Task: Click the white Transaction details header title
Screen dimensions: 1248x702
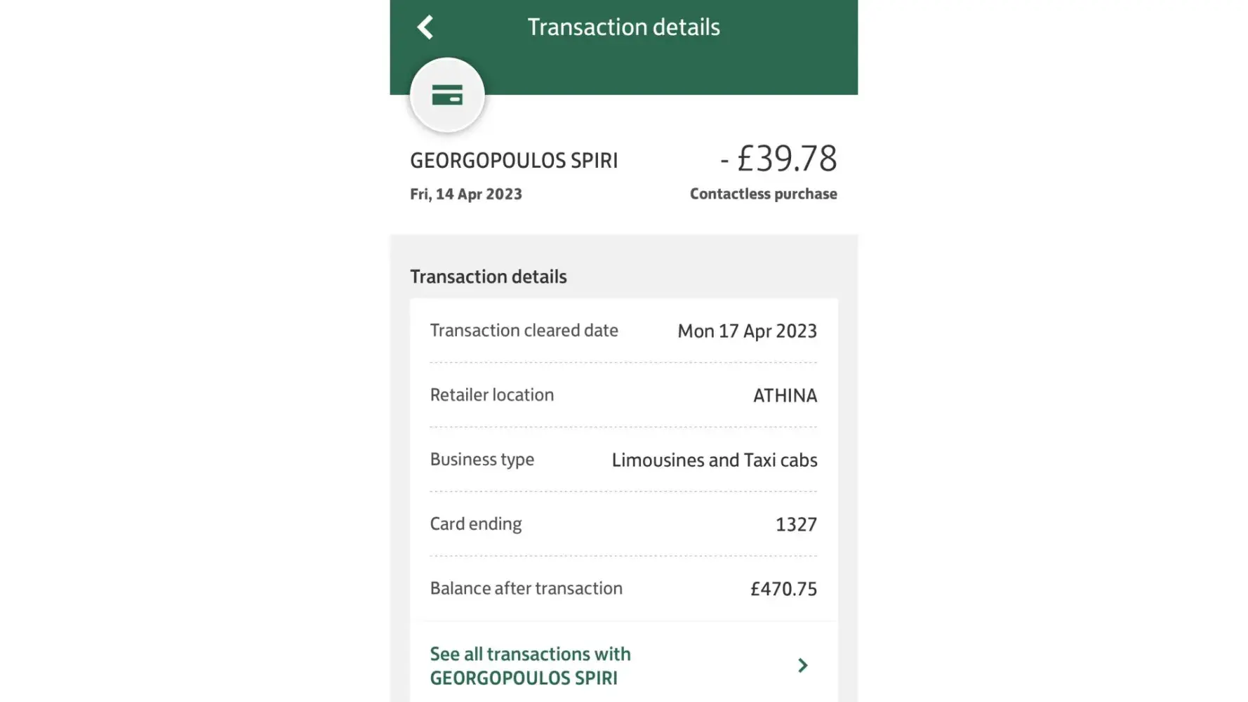Action: (623, 27)
